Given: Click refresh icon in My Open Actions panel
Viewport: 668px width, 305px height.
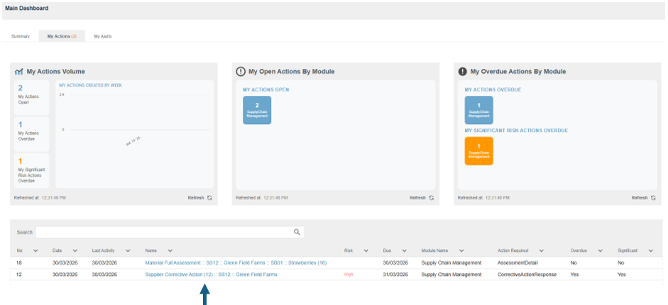Looking at the screenshot, I should [x=432, y=198].
